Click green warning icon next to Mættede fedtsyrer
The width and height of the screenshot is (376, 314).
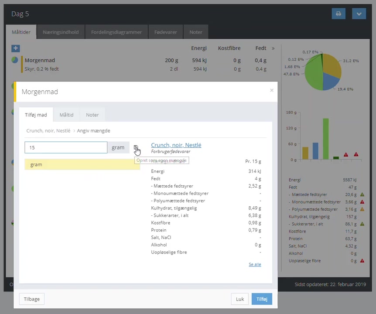362,195
